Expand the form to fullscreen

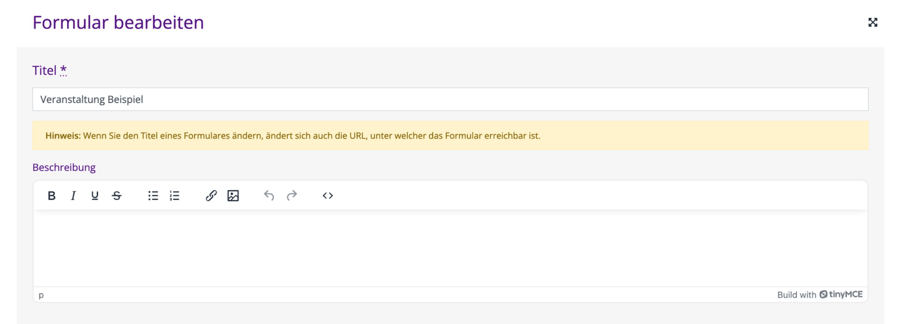tap(873, 22)
